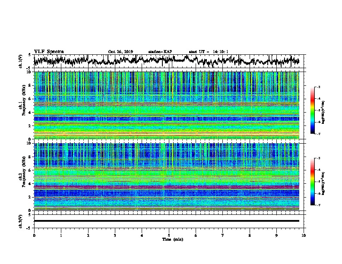Click the "Time (min)" x-axis label
Viewport: 342px width, 264px height.
[173, 239]
